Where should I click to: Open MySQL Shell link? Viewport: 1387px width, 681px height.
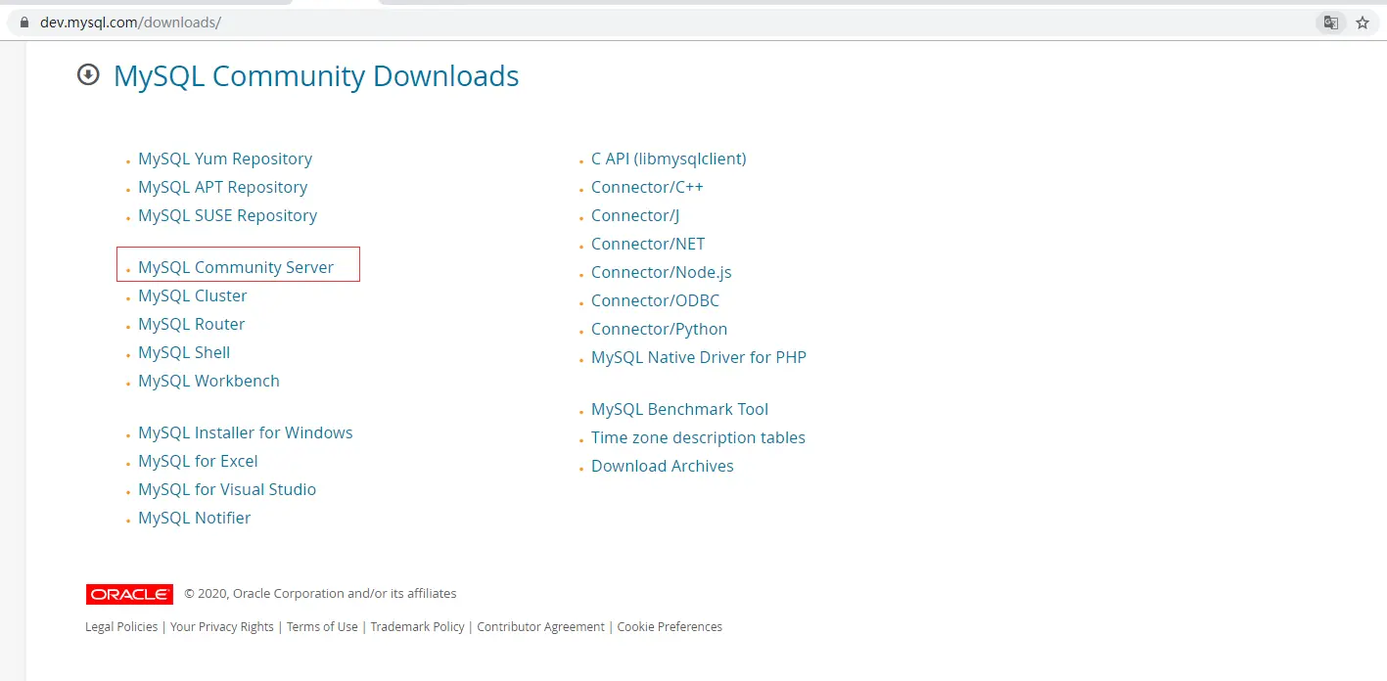tap(184, 352)
